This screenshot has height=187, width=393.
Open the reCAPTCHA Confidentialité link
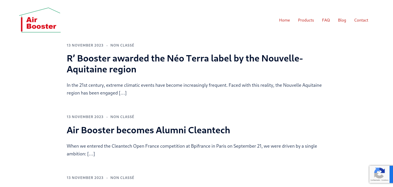coord(375,180)
